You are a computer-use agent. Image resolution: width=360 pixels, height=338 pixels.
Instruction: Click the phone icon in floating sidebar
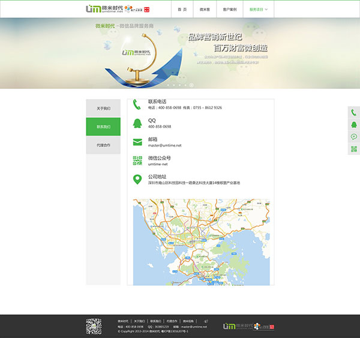tap(354, 112)
